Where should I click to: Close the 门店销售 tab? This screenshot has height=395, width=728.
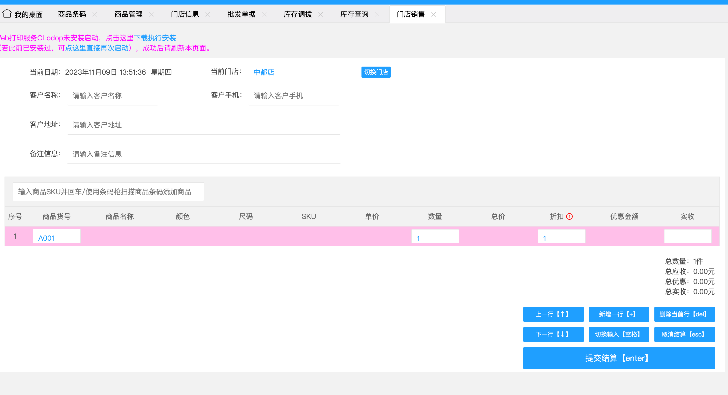(434, 14)
